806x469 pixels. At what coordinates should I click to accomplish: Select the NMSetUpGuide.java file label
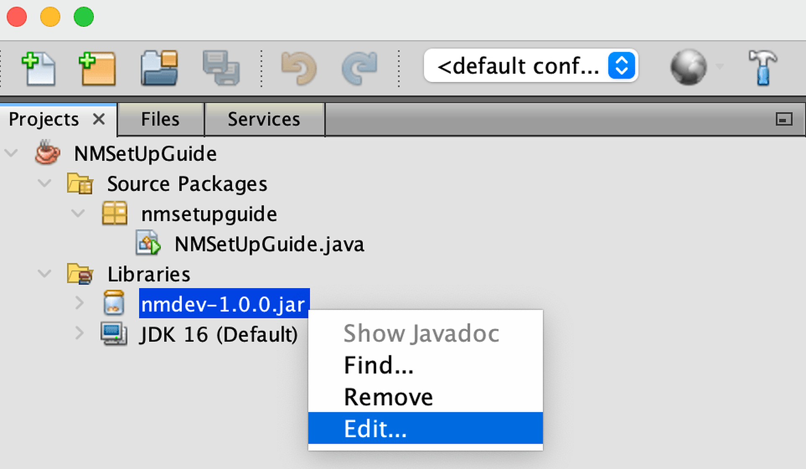coord(269,244)
